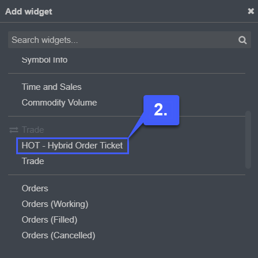Click the widget list scrollbar thumb

248,140
